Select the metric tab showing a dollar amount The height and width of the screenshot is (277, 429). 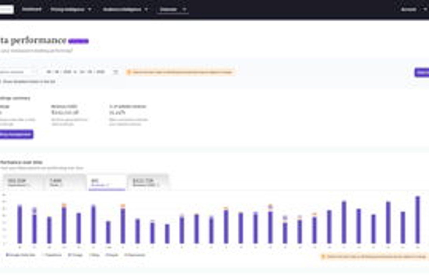coord(148,182)
